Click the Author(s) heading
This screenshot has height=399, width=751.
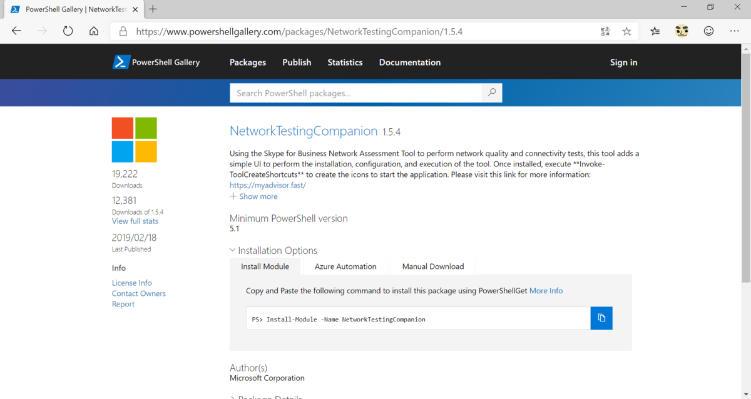click(248, 368)
